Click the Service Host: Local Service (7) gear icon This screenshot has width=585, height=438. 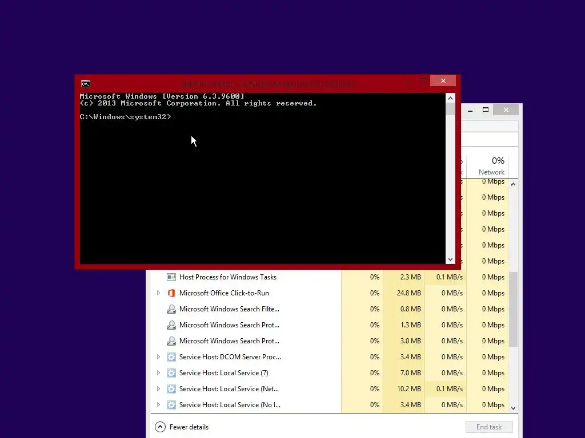(171, 373)
